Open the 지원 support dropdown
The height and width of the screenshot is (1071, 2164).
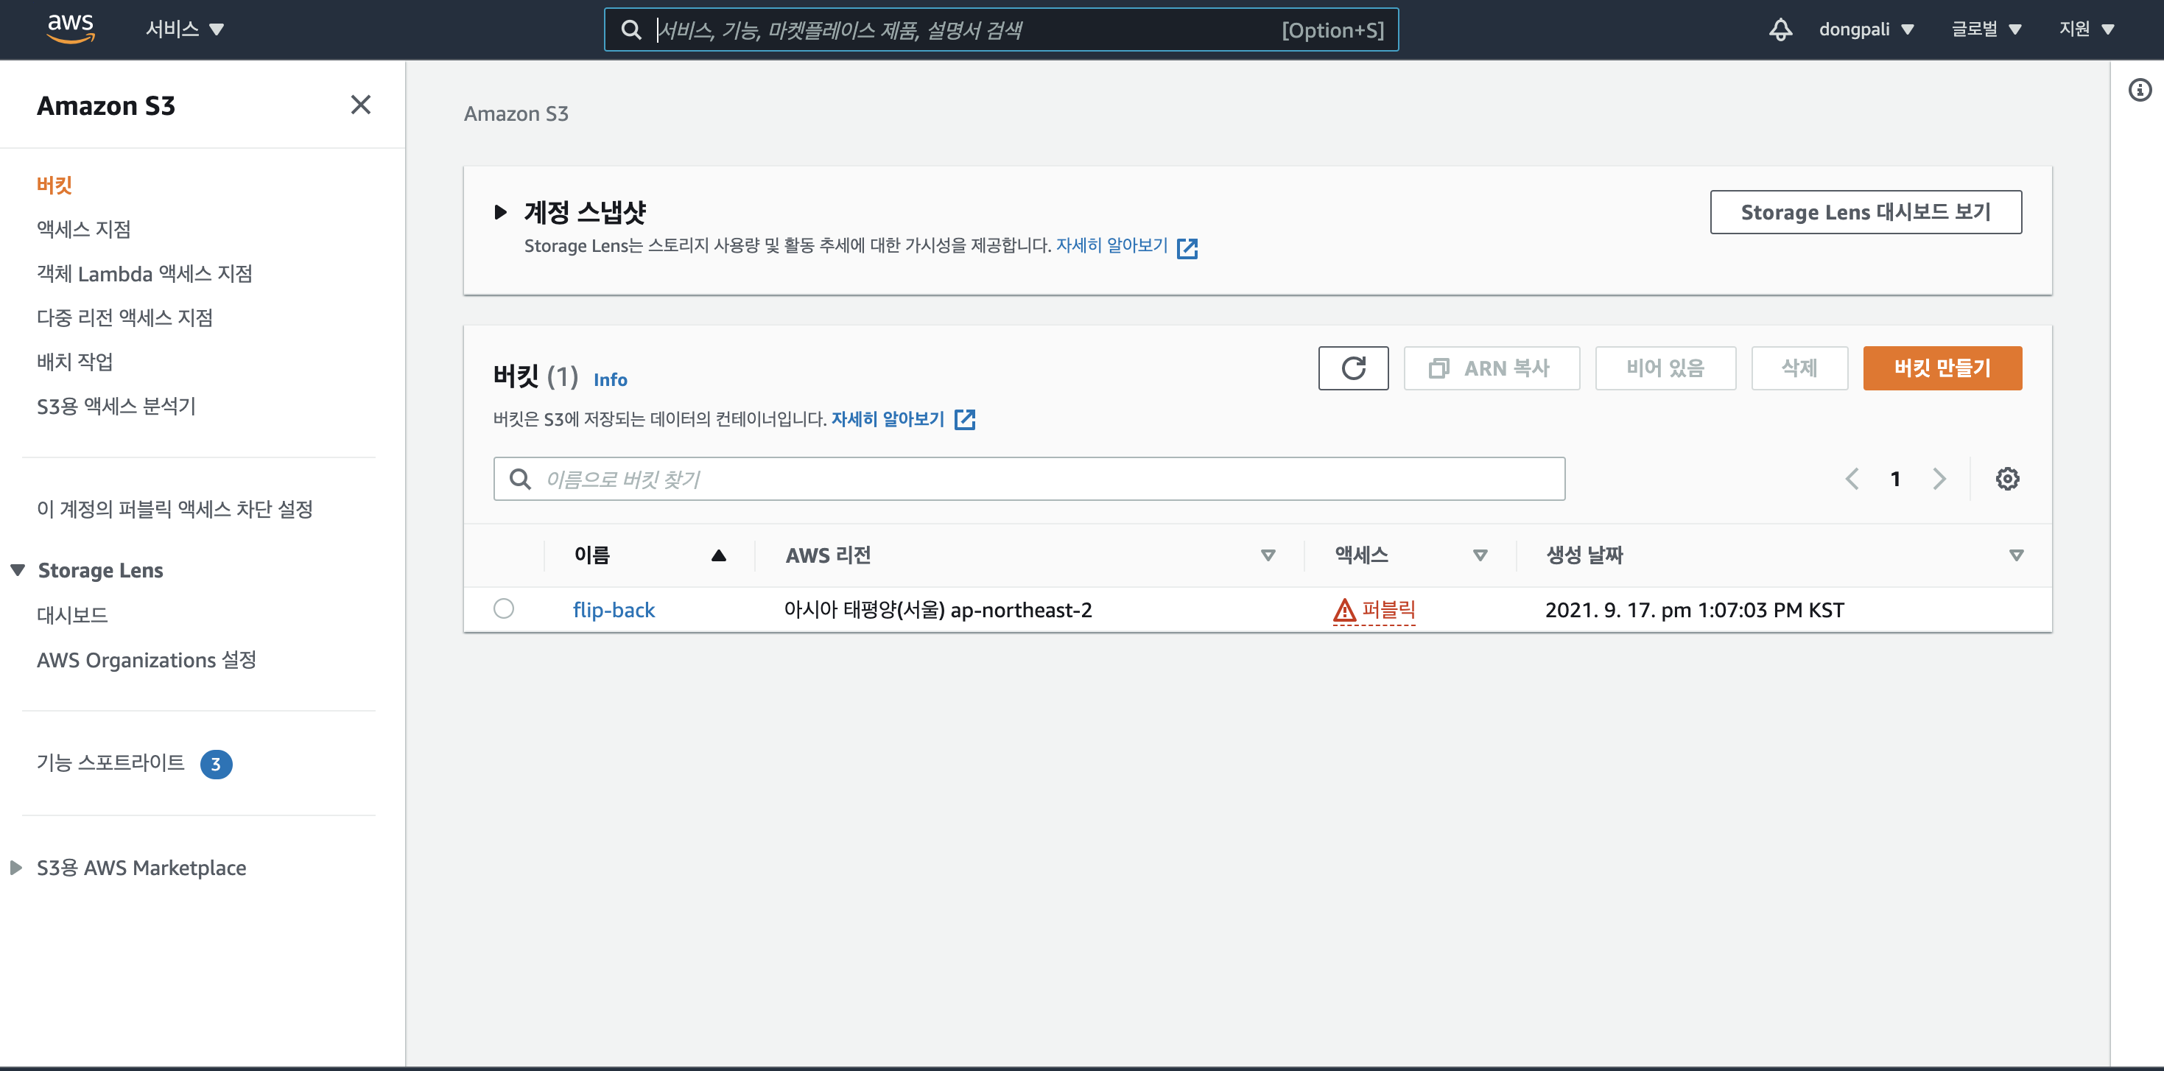pyautogui.click(x=2086, y=29)
